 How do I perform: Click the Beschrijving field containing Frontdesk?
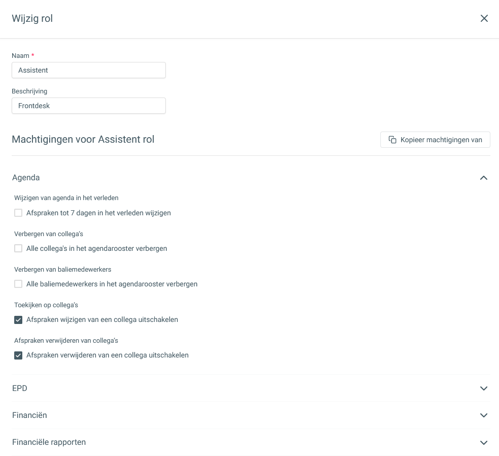click(x=89, y=106)
